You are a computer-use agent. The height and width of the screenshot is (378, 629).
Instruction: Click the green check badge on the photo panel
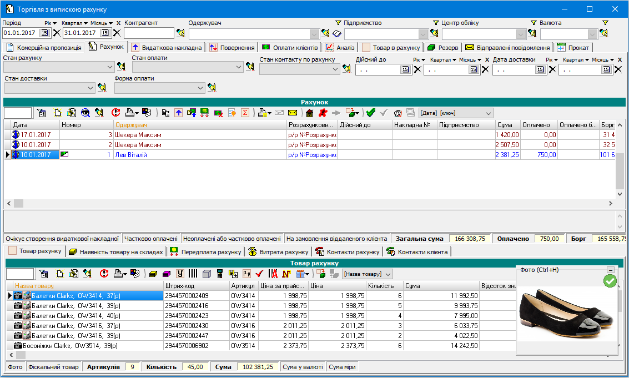point(610,281)
